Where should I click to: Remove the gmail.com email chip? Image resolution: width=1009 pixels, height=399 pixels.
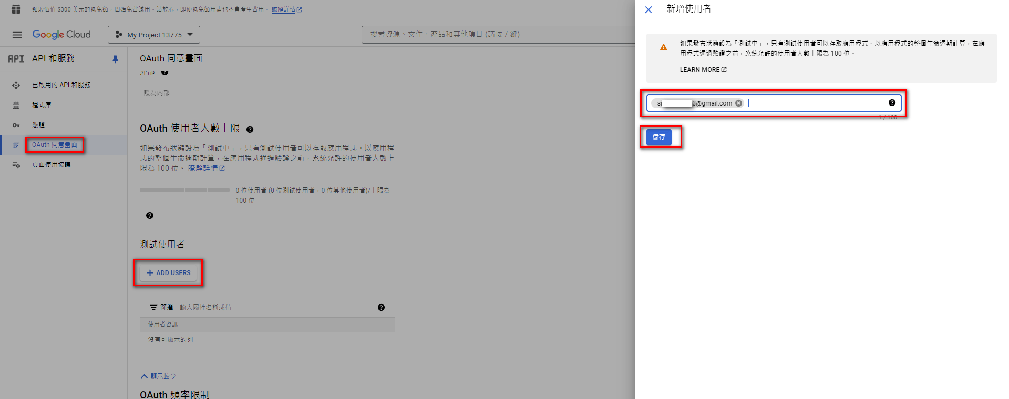[738, 103]
